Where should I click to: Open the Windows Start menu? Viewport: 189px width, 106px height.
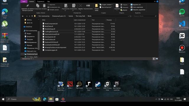click(3, 99)
